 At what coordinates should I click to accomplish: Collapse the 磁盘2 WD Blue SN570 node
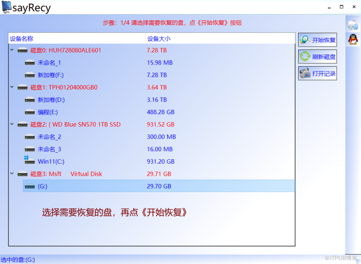tap(12, 124)
